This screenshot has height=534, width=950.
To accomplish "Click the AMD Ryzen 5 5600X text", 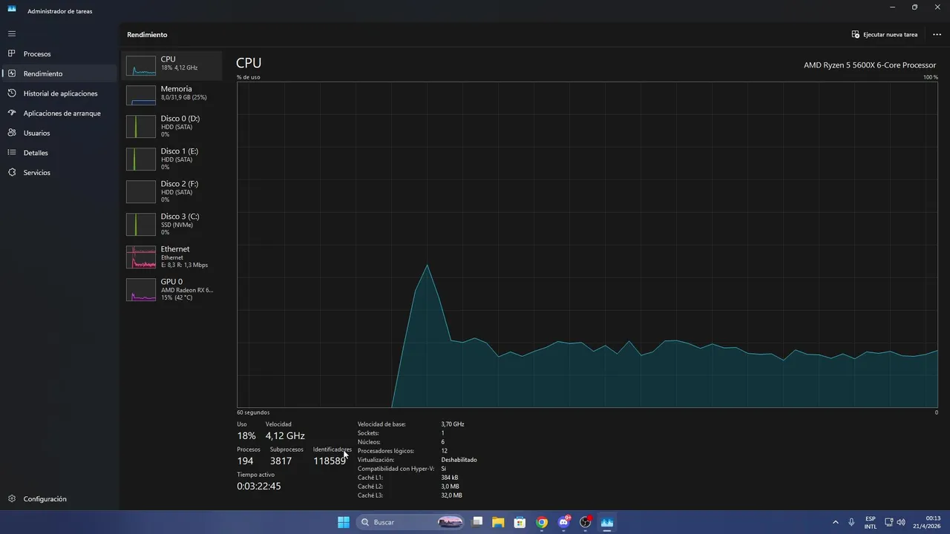I will tap(870, 65).
